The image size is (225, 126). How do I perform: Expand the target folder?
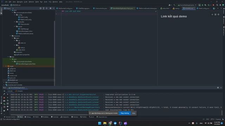click(x=6, y=66)
